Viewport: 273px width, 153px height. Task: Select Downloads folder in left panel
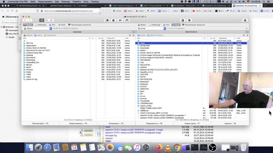point(31,60)
